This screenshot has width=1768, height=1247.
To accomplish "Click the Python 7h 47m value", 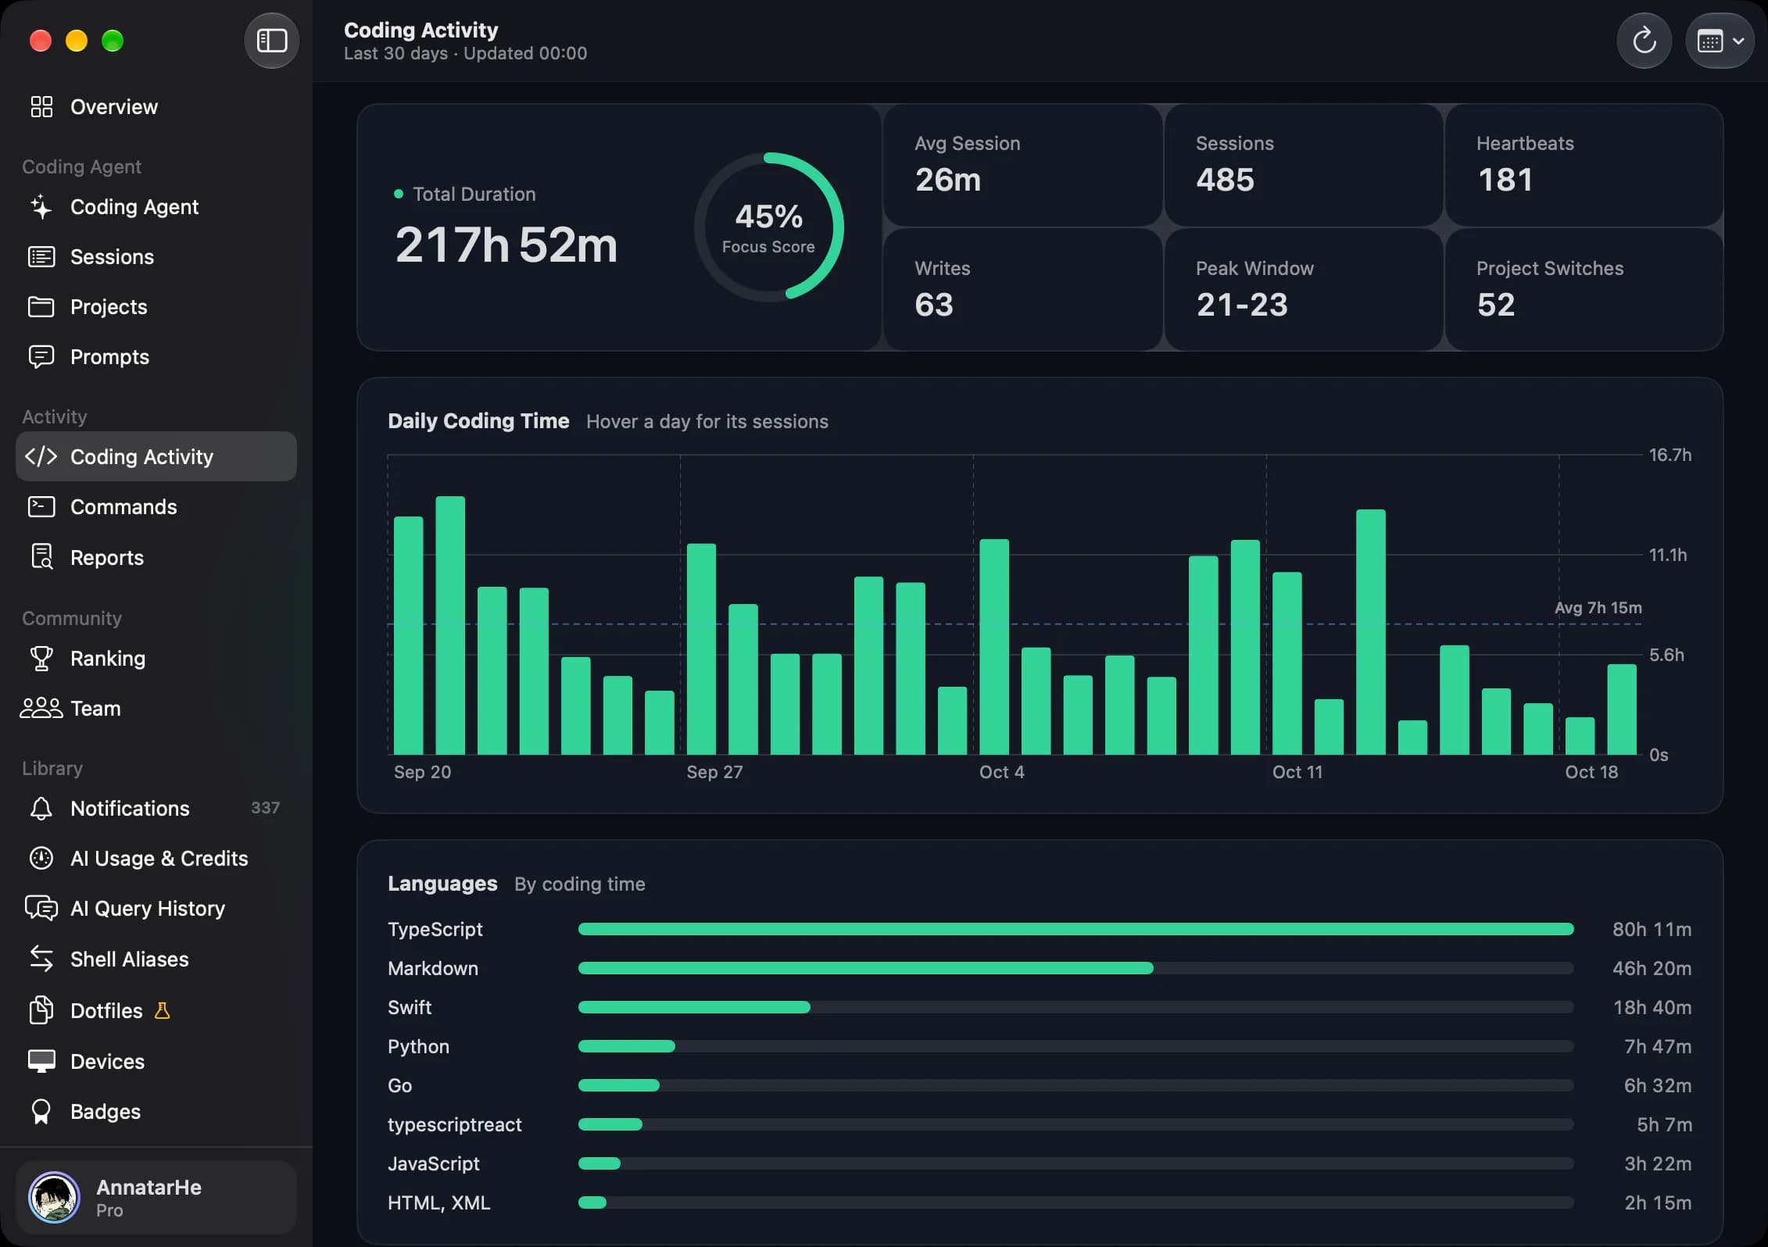I will coord(1657,1046).
